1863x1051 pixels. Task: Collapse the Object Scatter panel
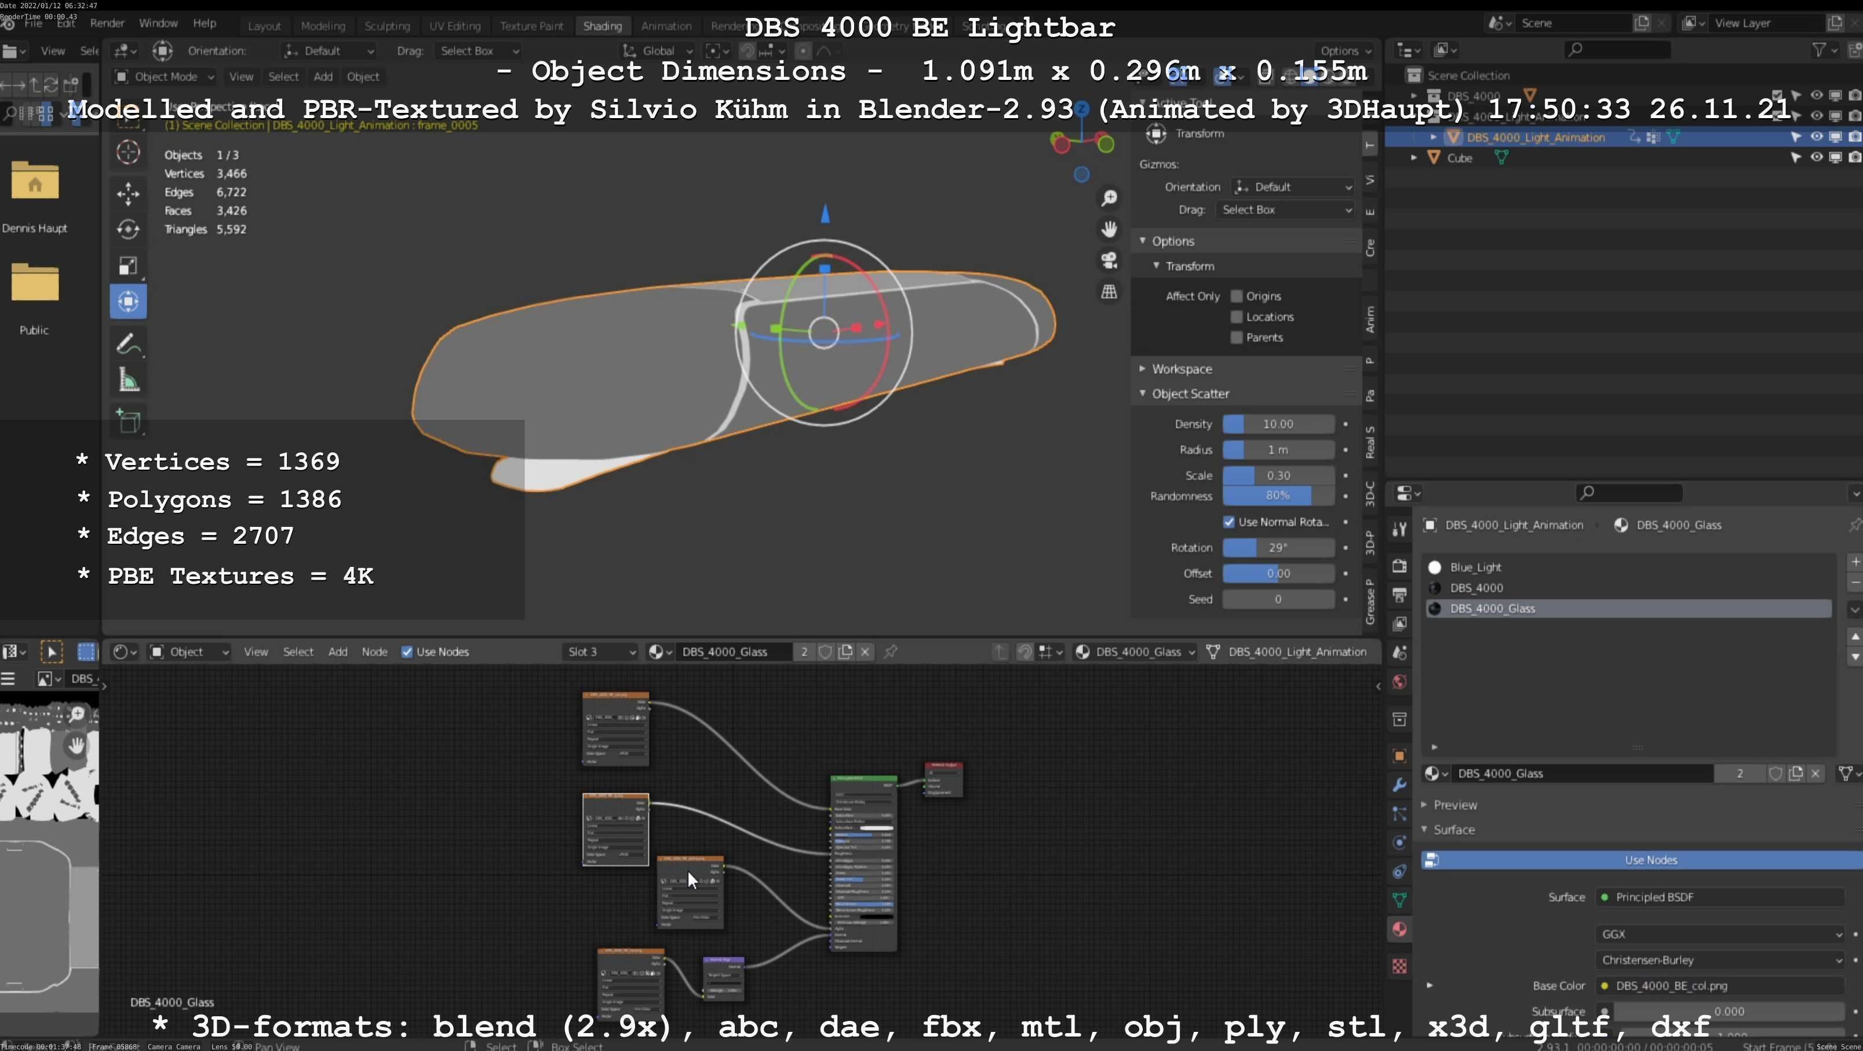click(1190, 393)
